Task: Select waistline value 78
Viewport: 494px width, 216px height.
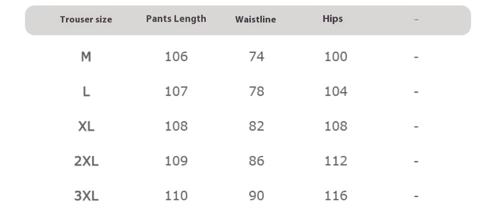Action: click(x=257, y=92)
